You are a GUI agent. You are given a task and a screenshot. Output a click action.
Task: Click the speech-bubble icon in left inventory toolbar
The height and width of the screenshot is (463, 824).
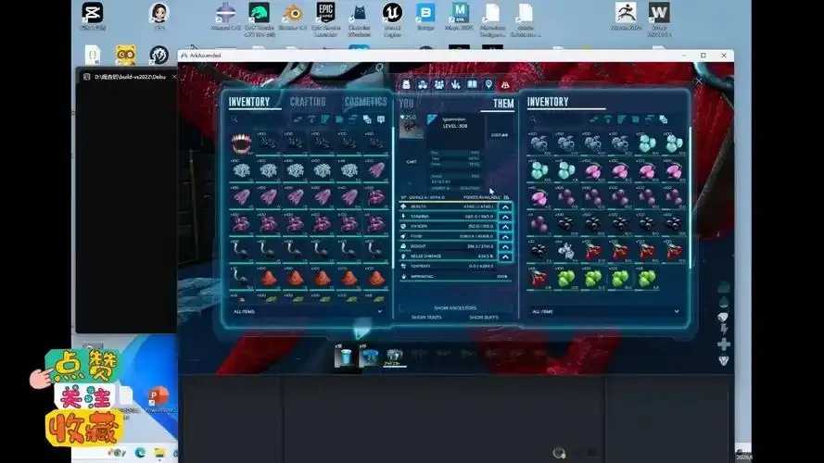click(x=381, y=119)
